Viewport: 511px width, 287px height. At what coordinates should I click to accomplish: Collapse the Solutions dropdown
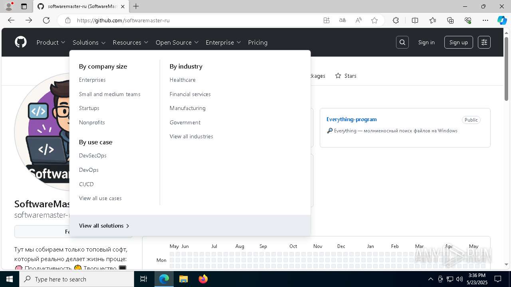(x=89, y=42)
